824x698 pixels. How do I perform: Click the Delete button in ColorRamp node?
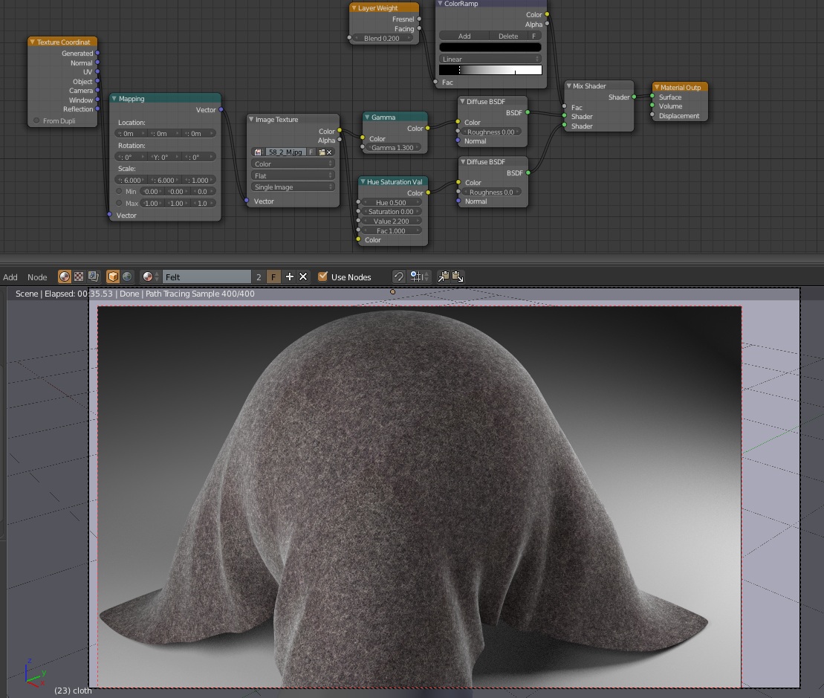tap(508, 36)
